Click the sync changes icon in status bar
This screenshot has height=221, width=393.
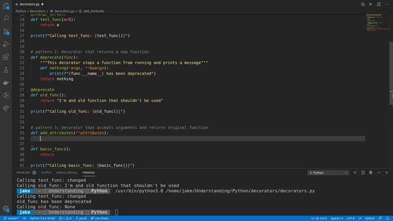click(25, 219)
